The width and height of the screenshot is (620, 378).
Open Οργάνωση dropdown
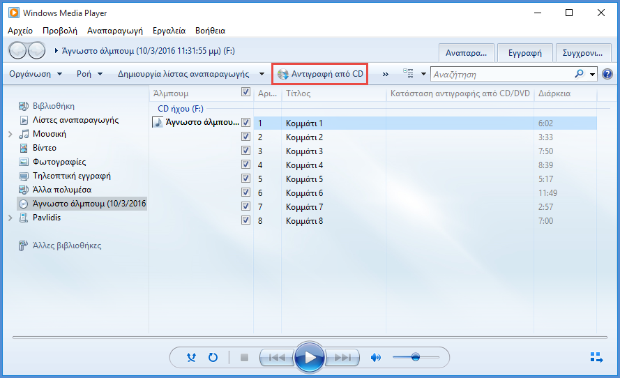point(36,74)
